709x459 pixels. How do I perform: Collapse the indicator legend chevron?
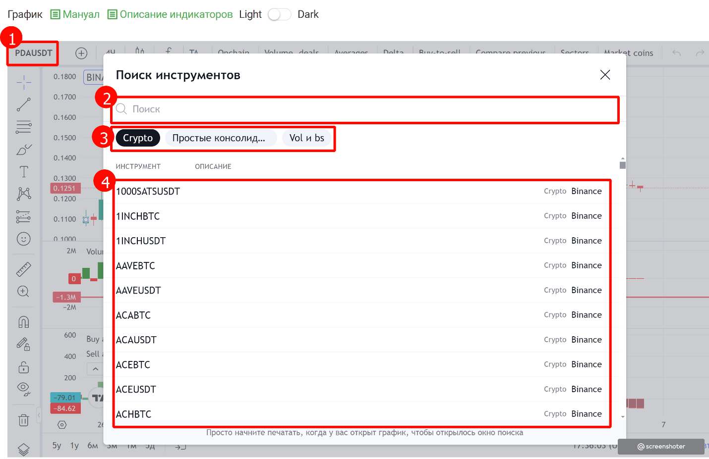95,369
